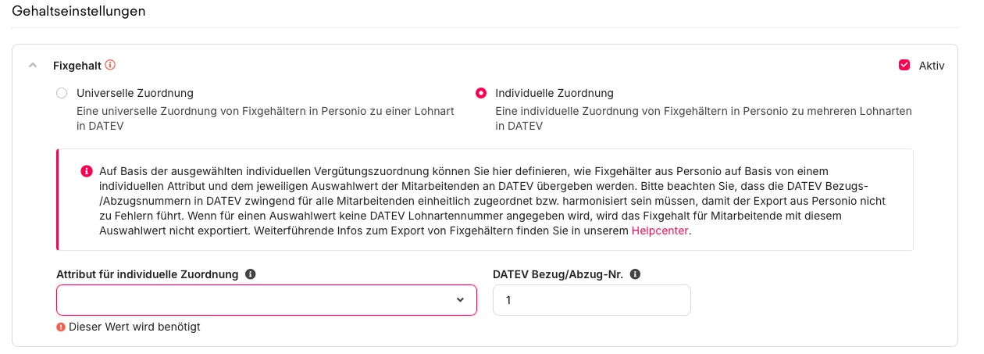Click the Fixgehalt section title
984x354 pixels.
click(77, 66)
